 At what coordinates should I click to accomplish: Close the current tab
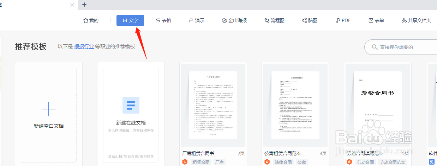[x=72, y=5]
